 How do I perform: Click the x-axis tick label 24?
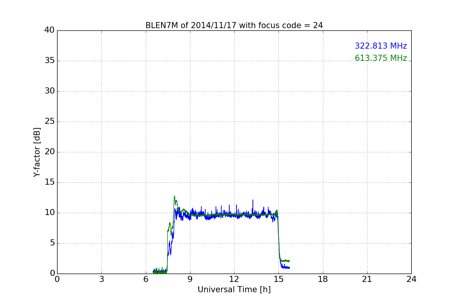411,279
